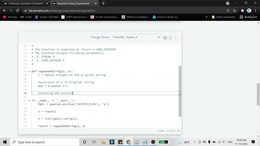Click line 24 counting comment text
This screenshot has width=260, height=146.
coord(55,93)
